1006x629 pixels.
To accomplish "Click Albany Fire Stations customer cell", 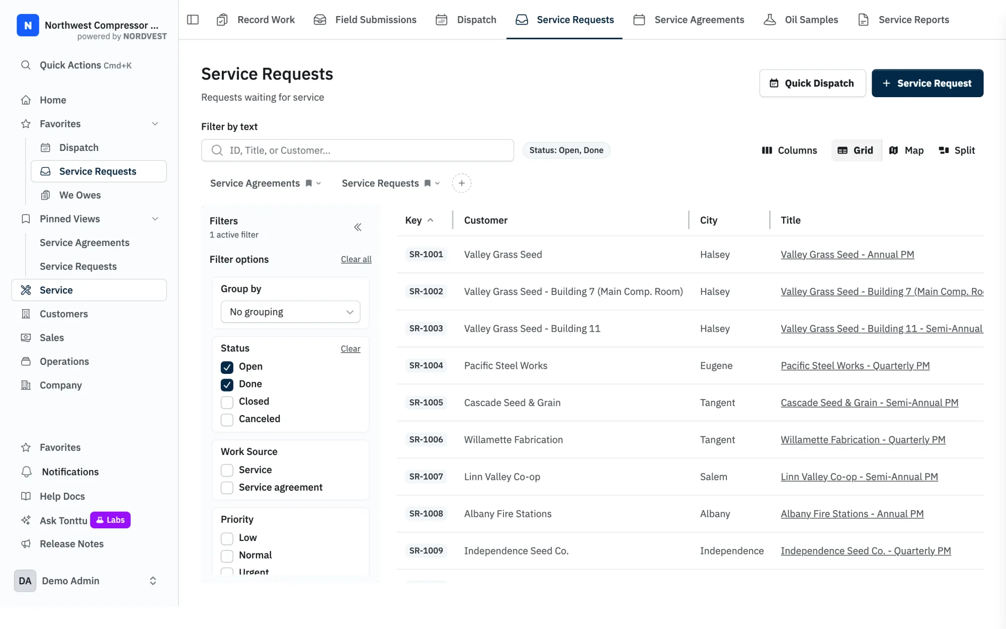I will [x=508, y=514].
